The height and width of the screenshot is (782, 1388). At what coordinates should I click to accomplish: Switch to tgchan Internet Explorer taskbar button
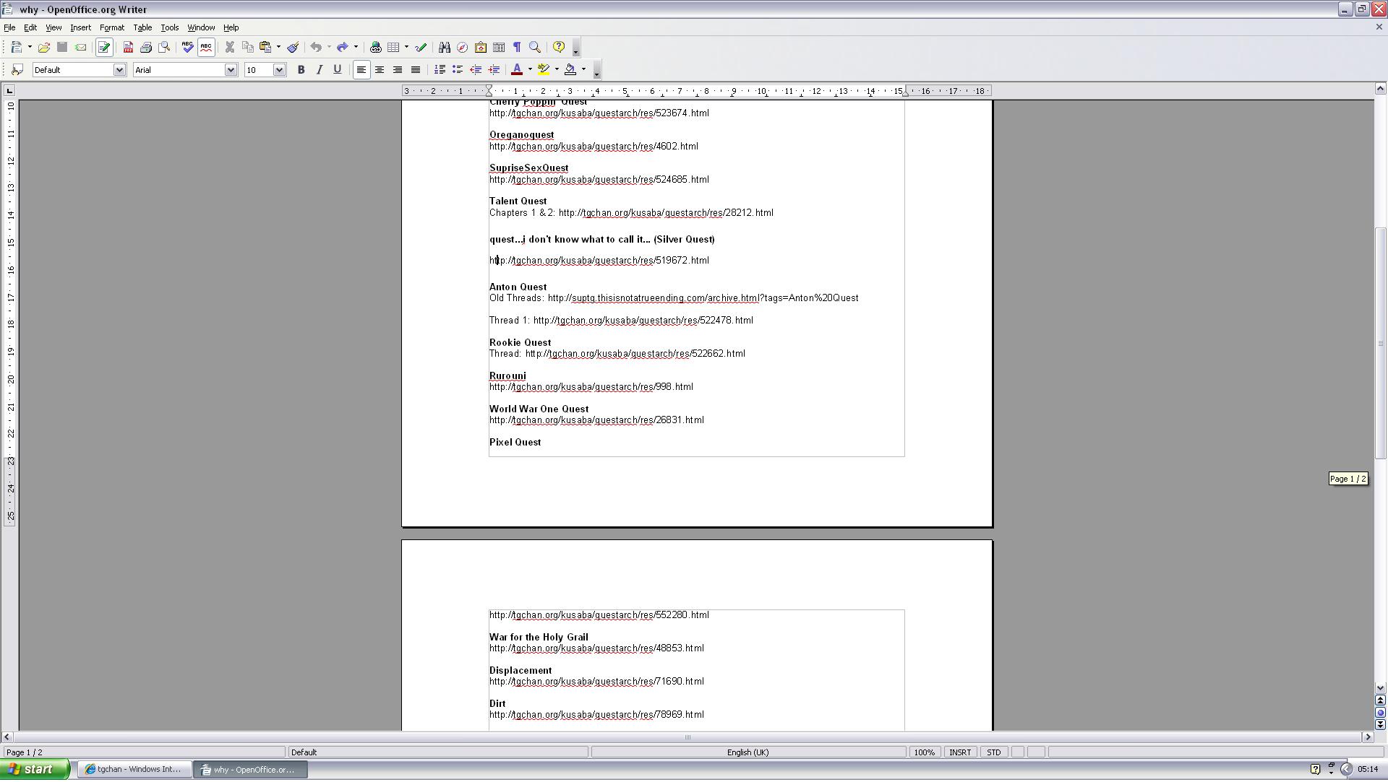[x=133, y=770]
